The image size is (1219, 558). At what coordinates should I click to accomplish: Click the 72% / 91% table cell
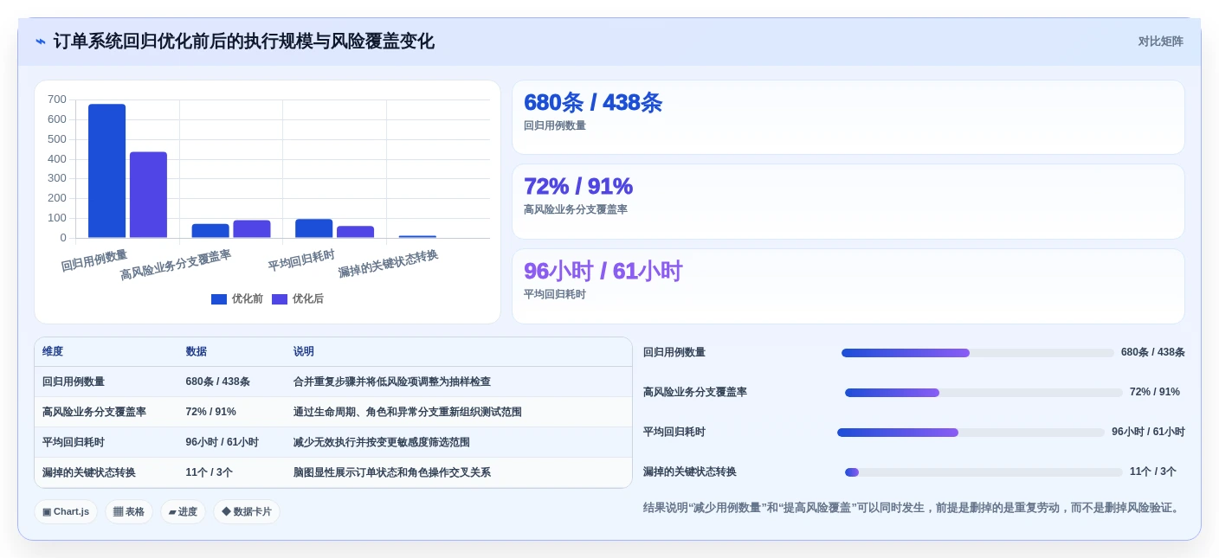(x=211, y=412)
